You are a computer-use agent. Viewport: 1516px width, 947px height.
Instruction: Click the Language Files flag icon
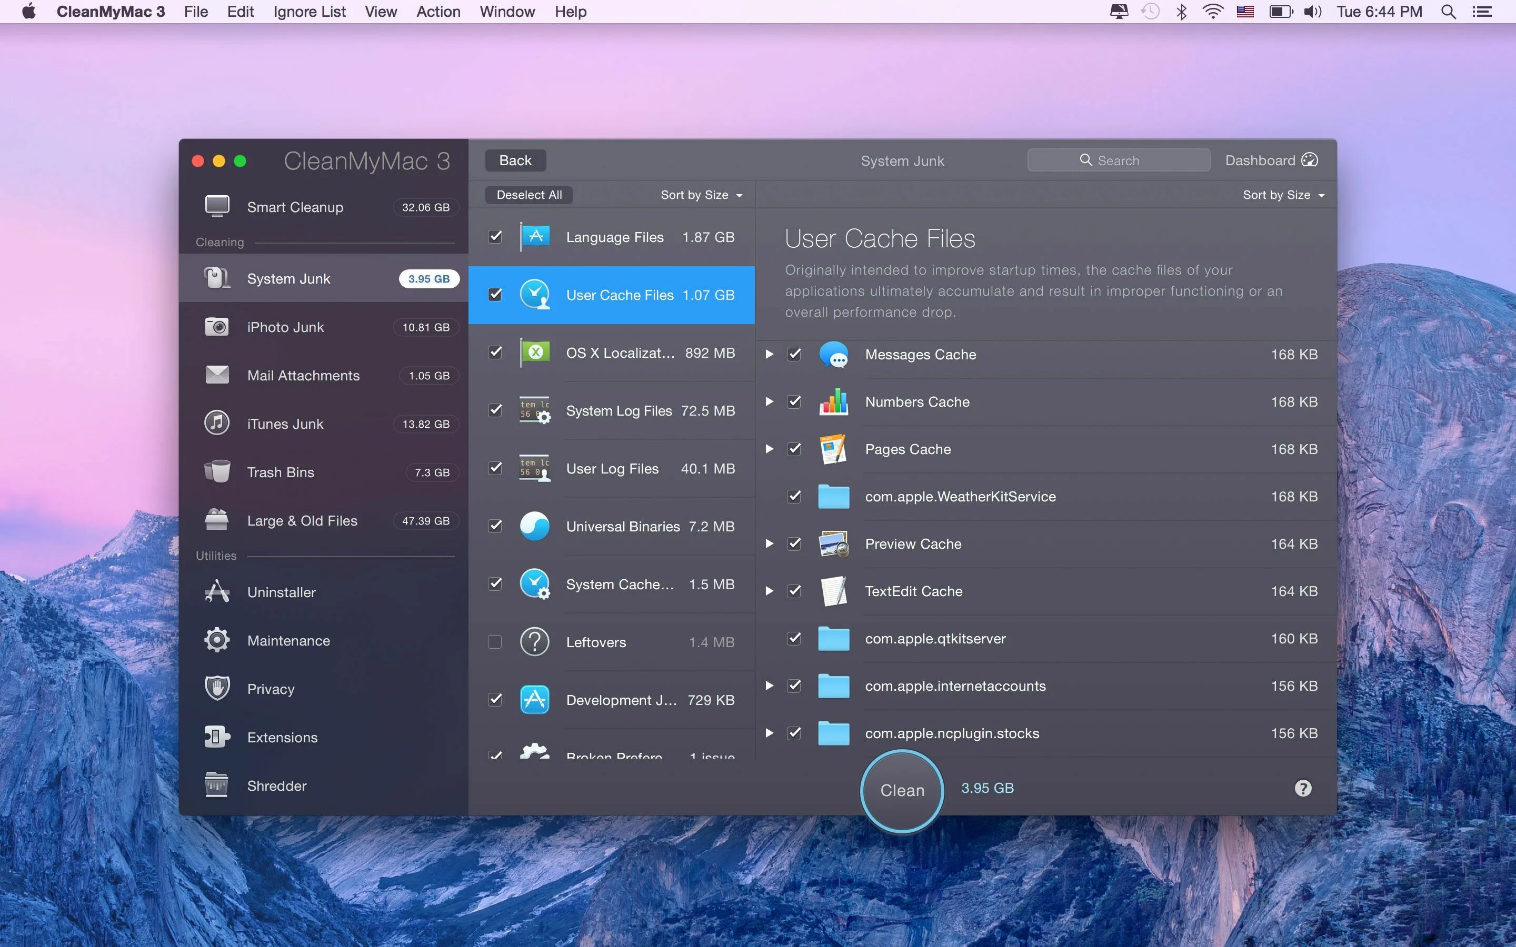point(534,237)
